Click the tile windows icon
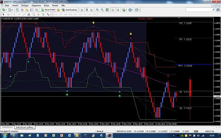This screenshot has height=138, width=221. point(107,10)
